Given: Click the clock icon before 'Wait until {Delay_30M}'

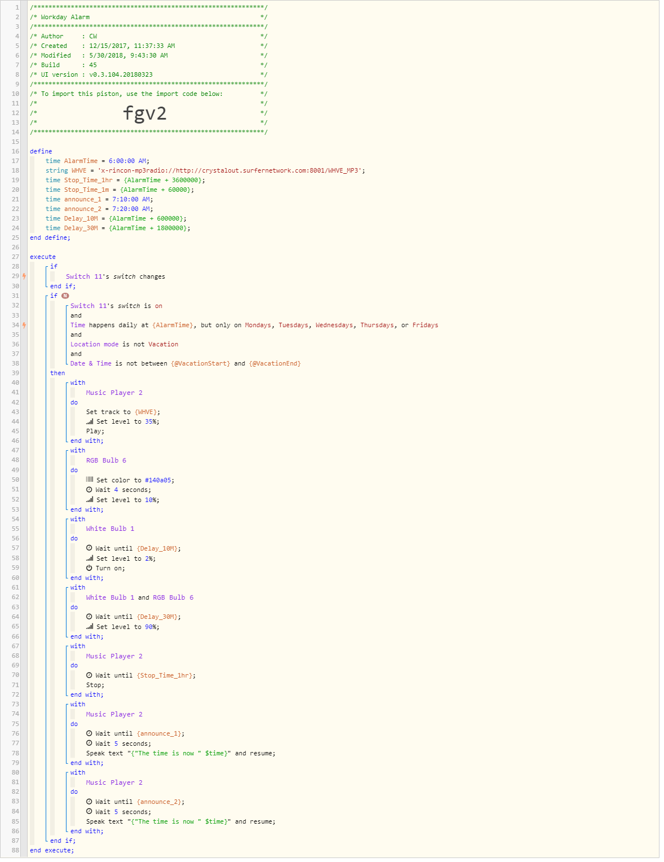Looking at the screenshot, I should coord(89,617).
